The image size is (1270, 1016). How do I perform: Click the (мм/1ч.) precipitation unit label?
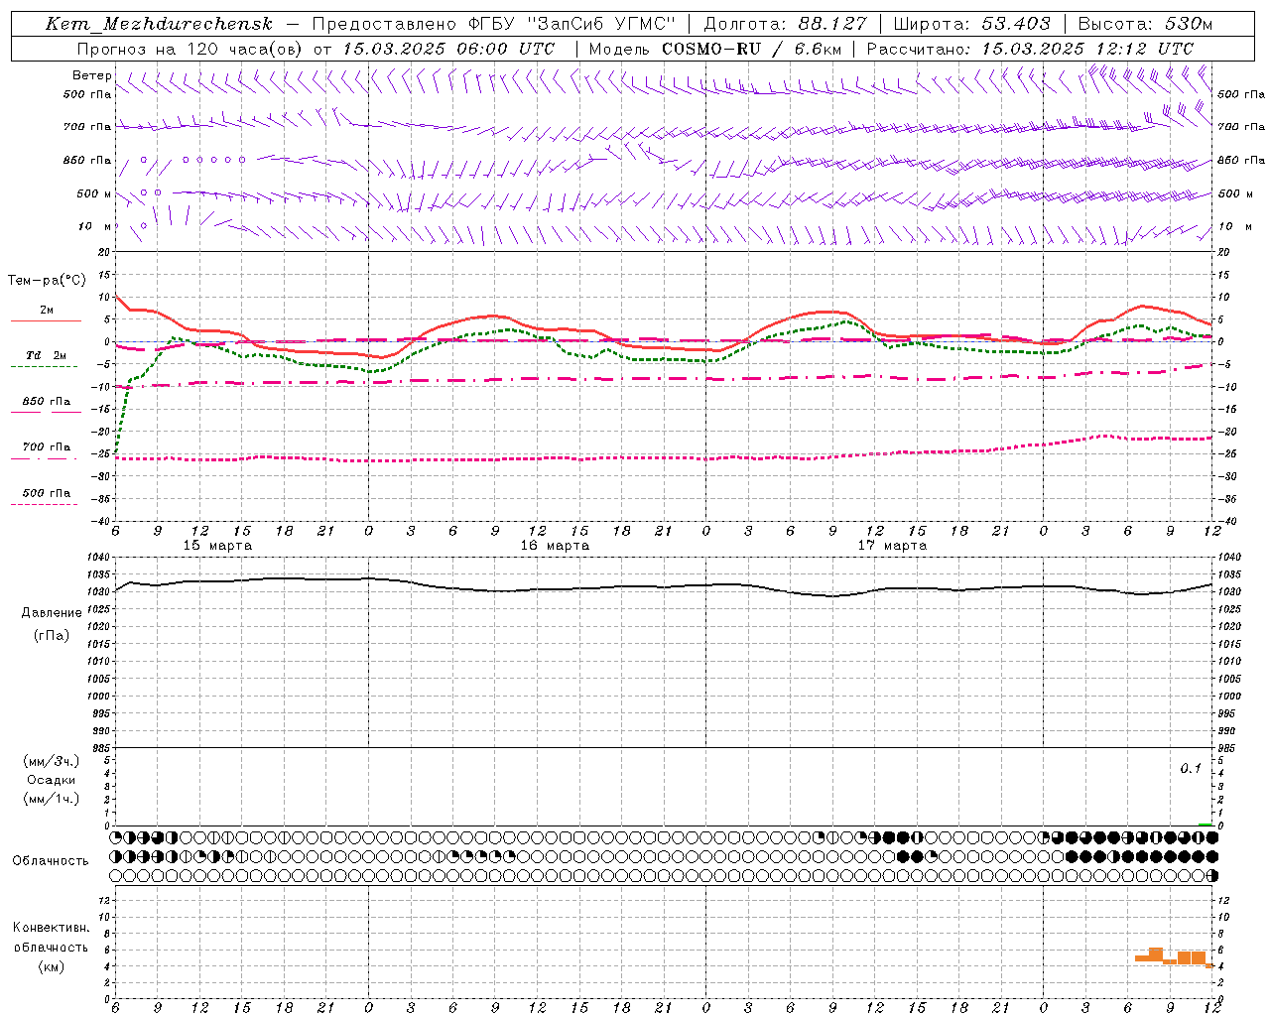click(x=52, y=799)
